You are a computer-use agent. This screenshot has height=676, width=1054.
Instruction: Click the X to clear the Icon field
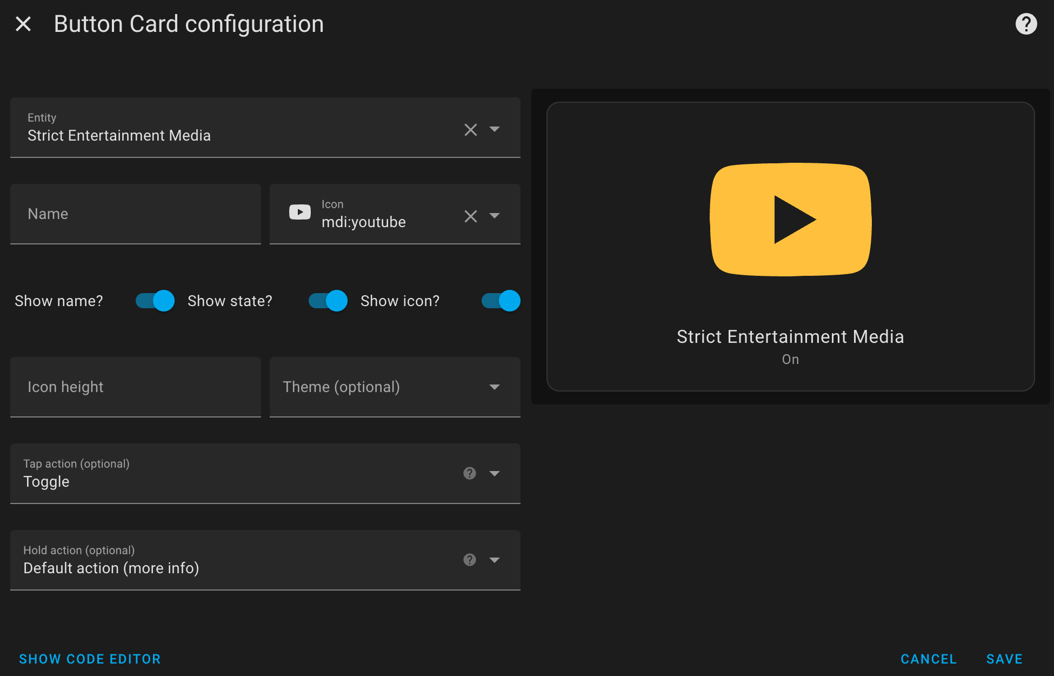click(x=470, y=215)
